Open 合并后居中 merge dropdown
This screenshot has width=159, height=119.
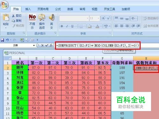click(151, 26)
